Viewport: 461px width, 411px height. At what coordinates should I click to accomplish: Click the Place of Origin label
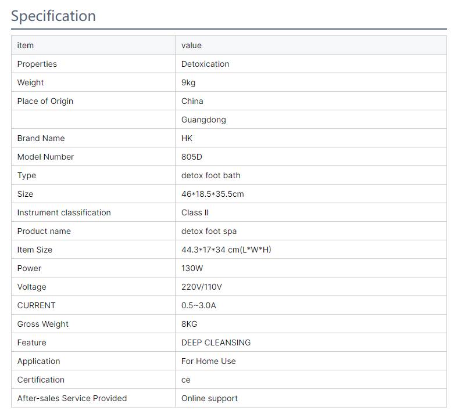pyautogui.click(x=45, y=101)
